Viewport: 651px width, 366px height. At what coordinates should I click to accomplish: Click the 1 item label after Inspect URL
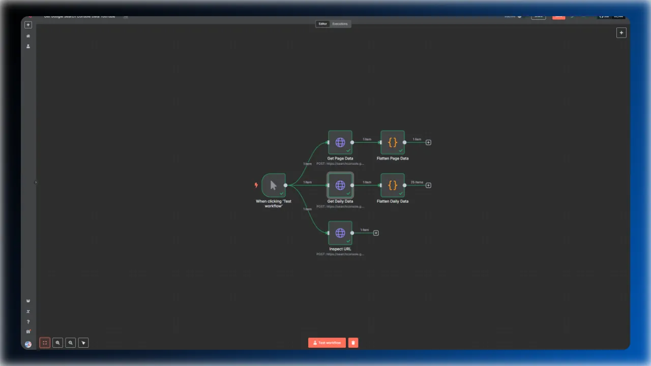(x=365, y=230)
